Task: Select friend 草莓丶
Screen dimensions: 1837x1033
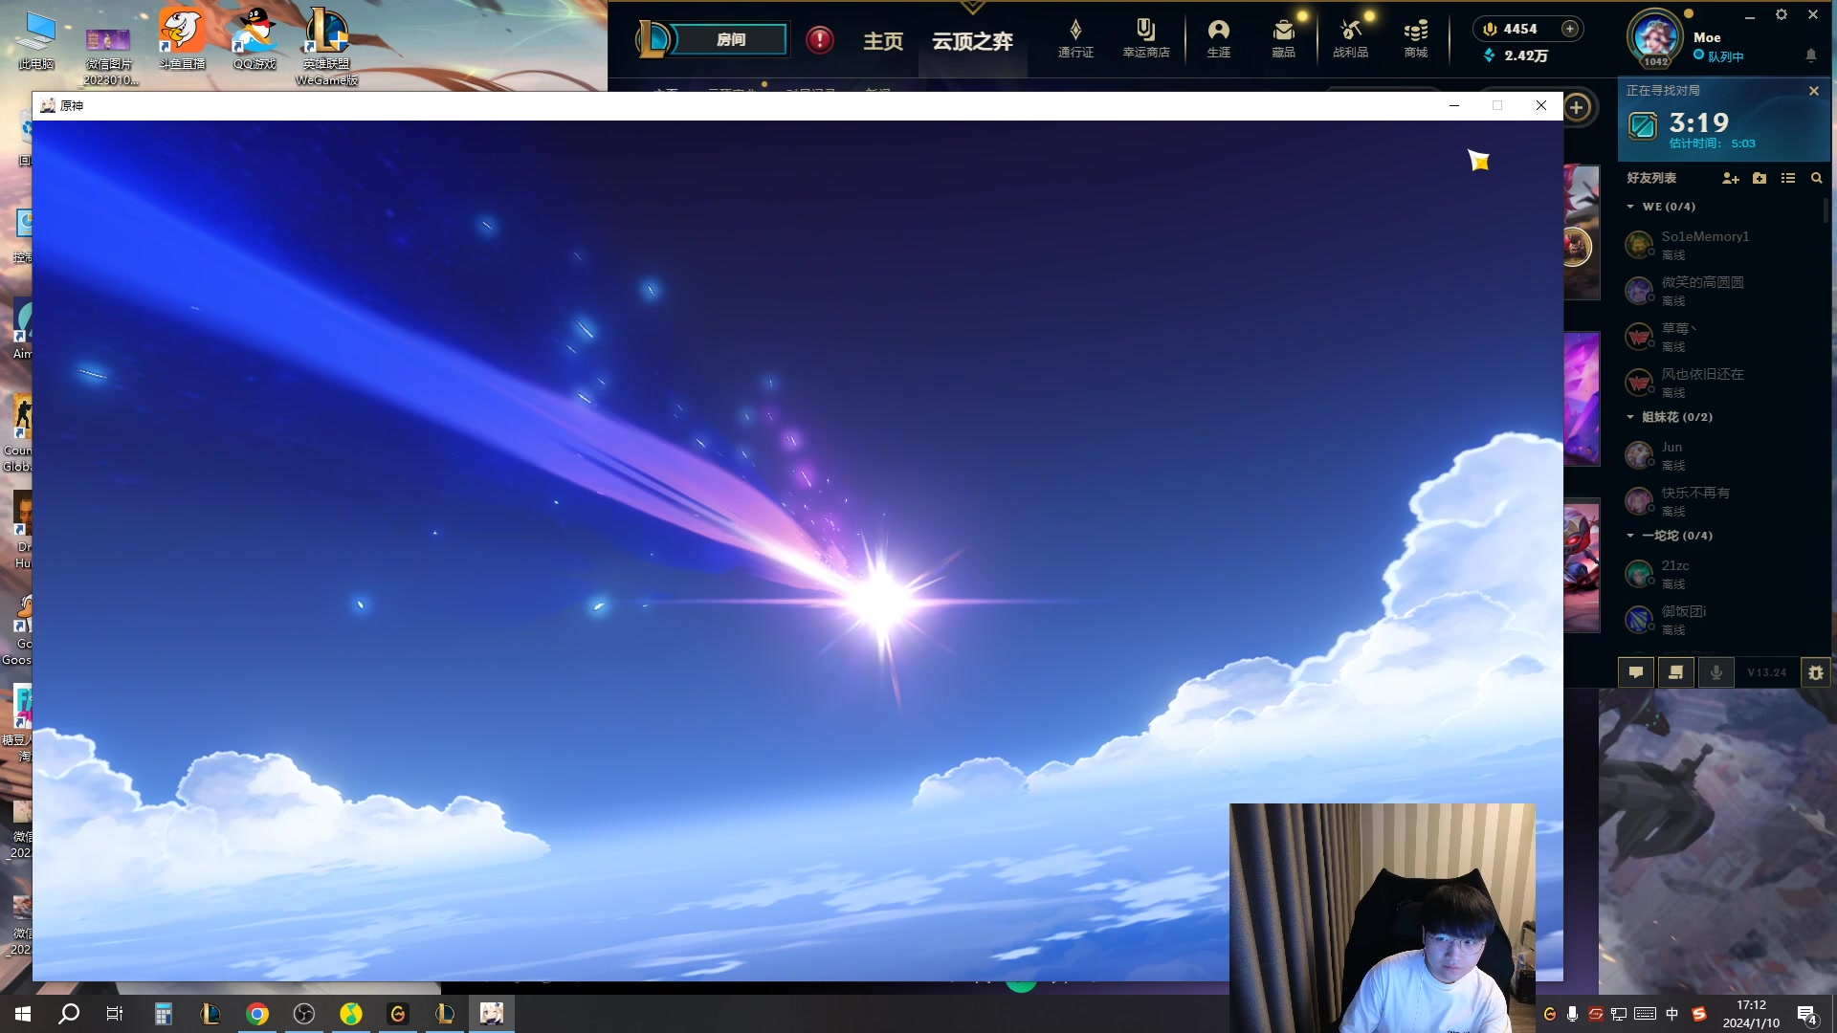Action: [x=1722, y=337]
